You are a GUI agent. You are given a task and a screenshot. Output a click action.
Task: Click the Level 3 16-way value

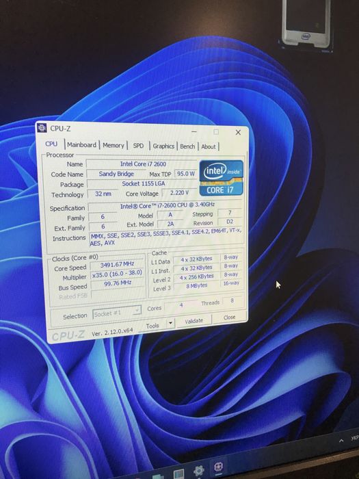coord(231,283)
